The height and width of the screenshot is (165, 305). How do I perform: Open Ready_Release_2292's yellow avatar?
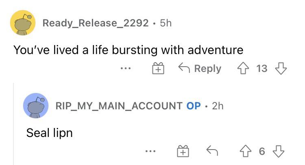(x=23, y=23)
